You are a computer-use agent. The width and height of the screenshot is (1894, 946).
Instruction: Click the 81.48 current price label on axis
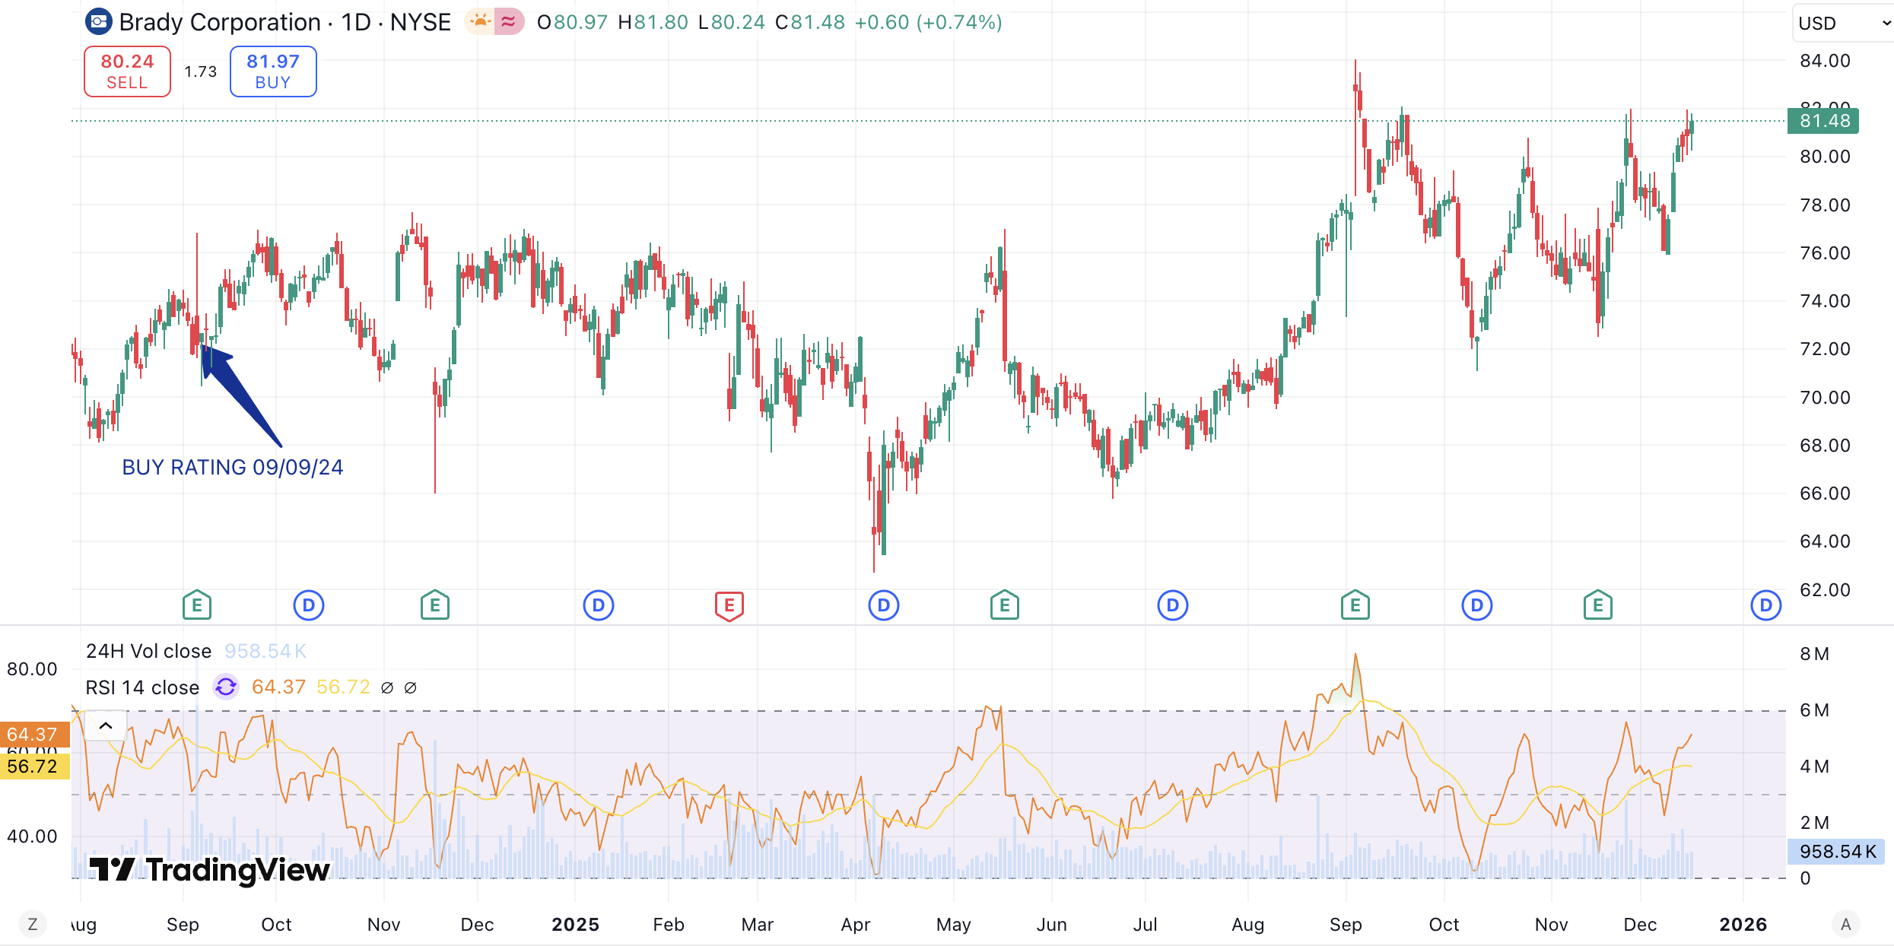[1823, 121]
